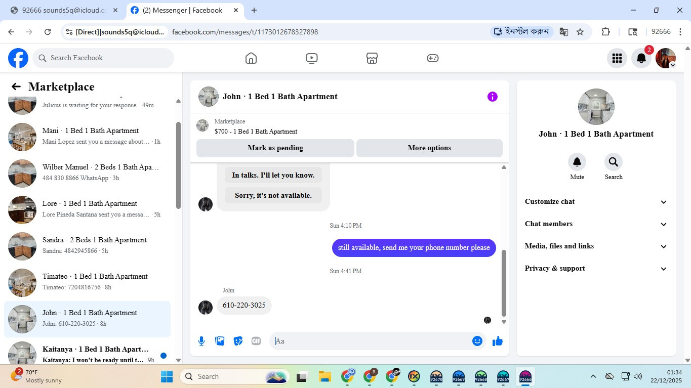Open a new browser tab
691x388 pixels.
click(254, 10)
